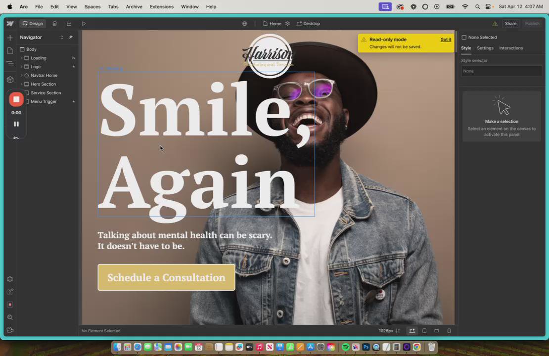Dismiss read-only notice with Got it

point(446,40)
